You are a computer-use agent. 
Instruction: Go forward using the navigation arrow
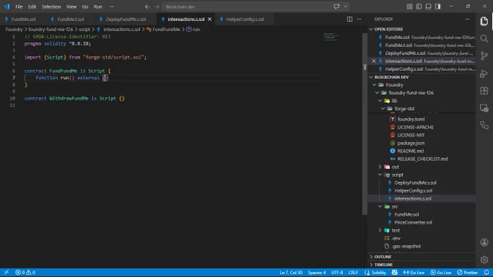(x=157, y=7)
